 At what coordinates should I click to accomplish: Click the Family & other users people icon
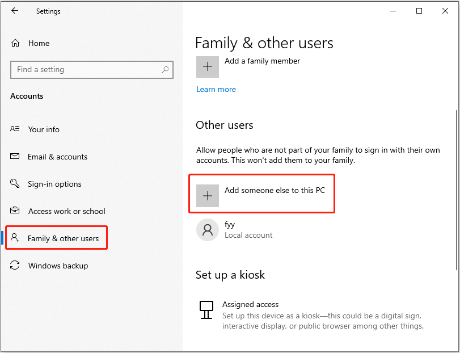tap(16, 238)
